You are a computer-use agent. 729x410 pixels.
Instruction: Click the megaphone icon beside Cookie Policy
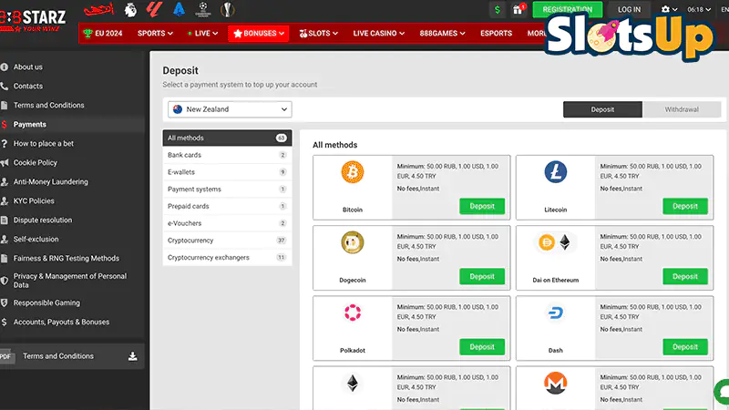[5, 163]
